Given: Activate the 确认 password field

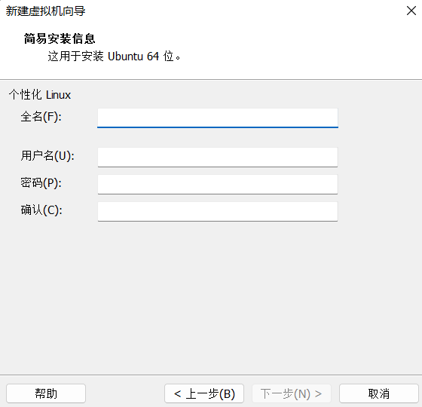Looking at the screenshot, I should [218, 212].
